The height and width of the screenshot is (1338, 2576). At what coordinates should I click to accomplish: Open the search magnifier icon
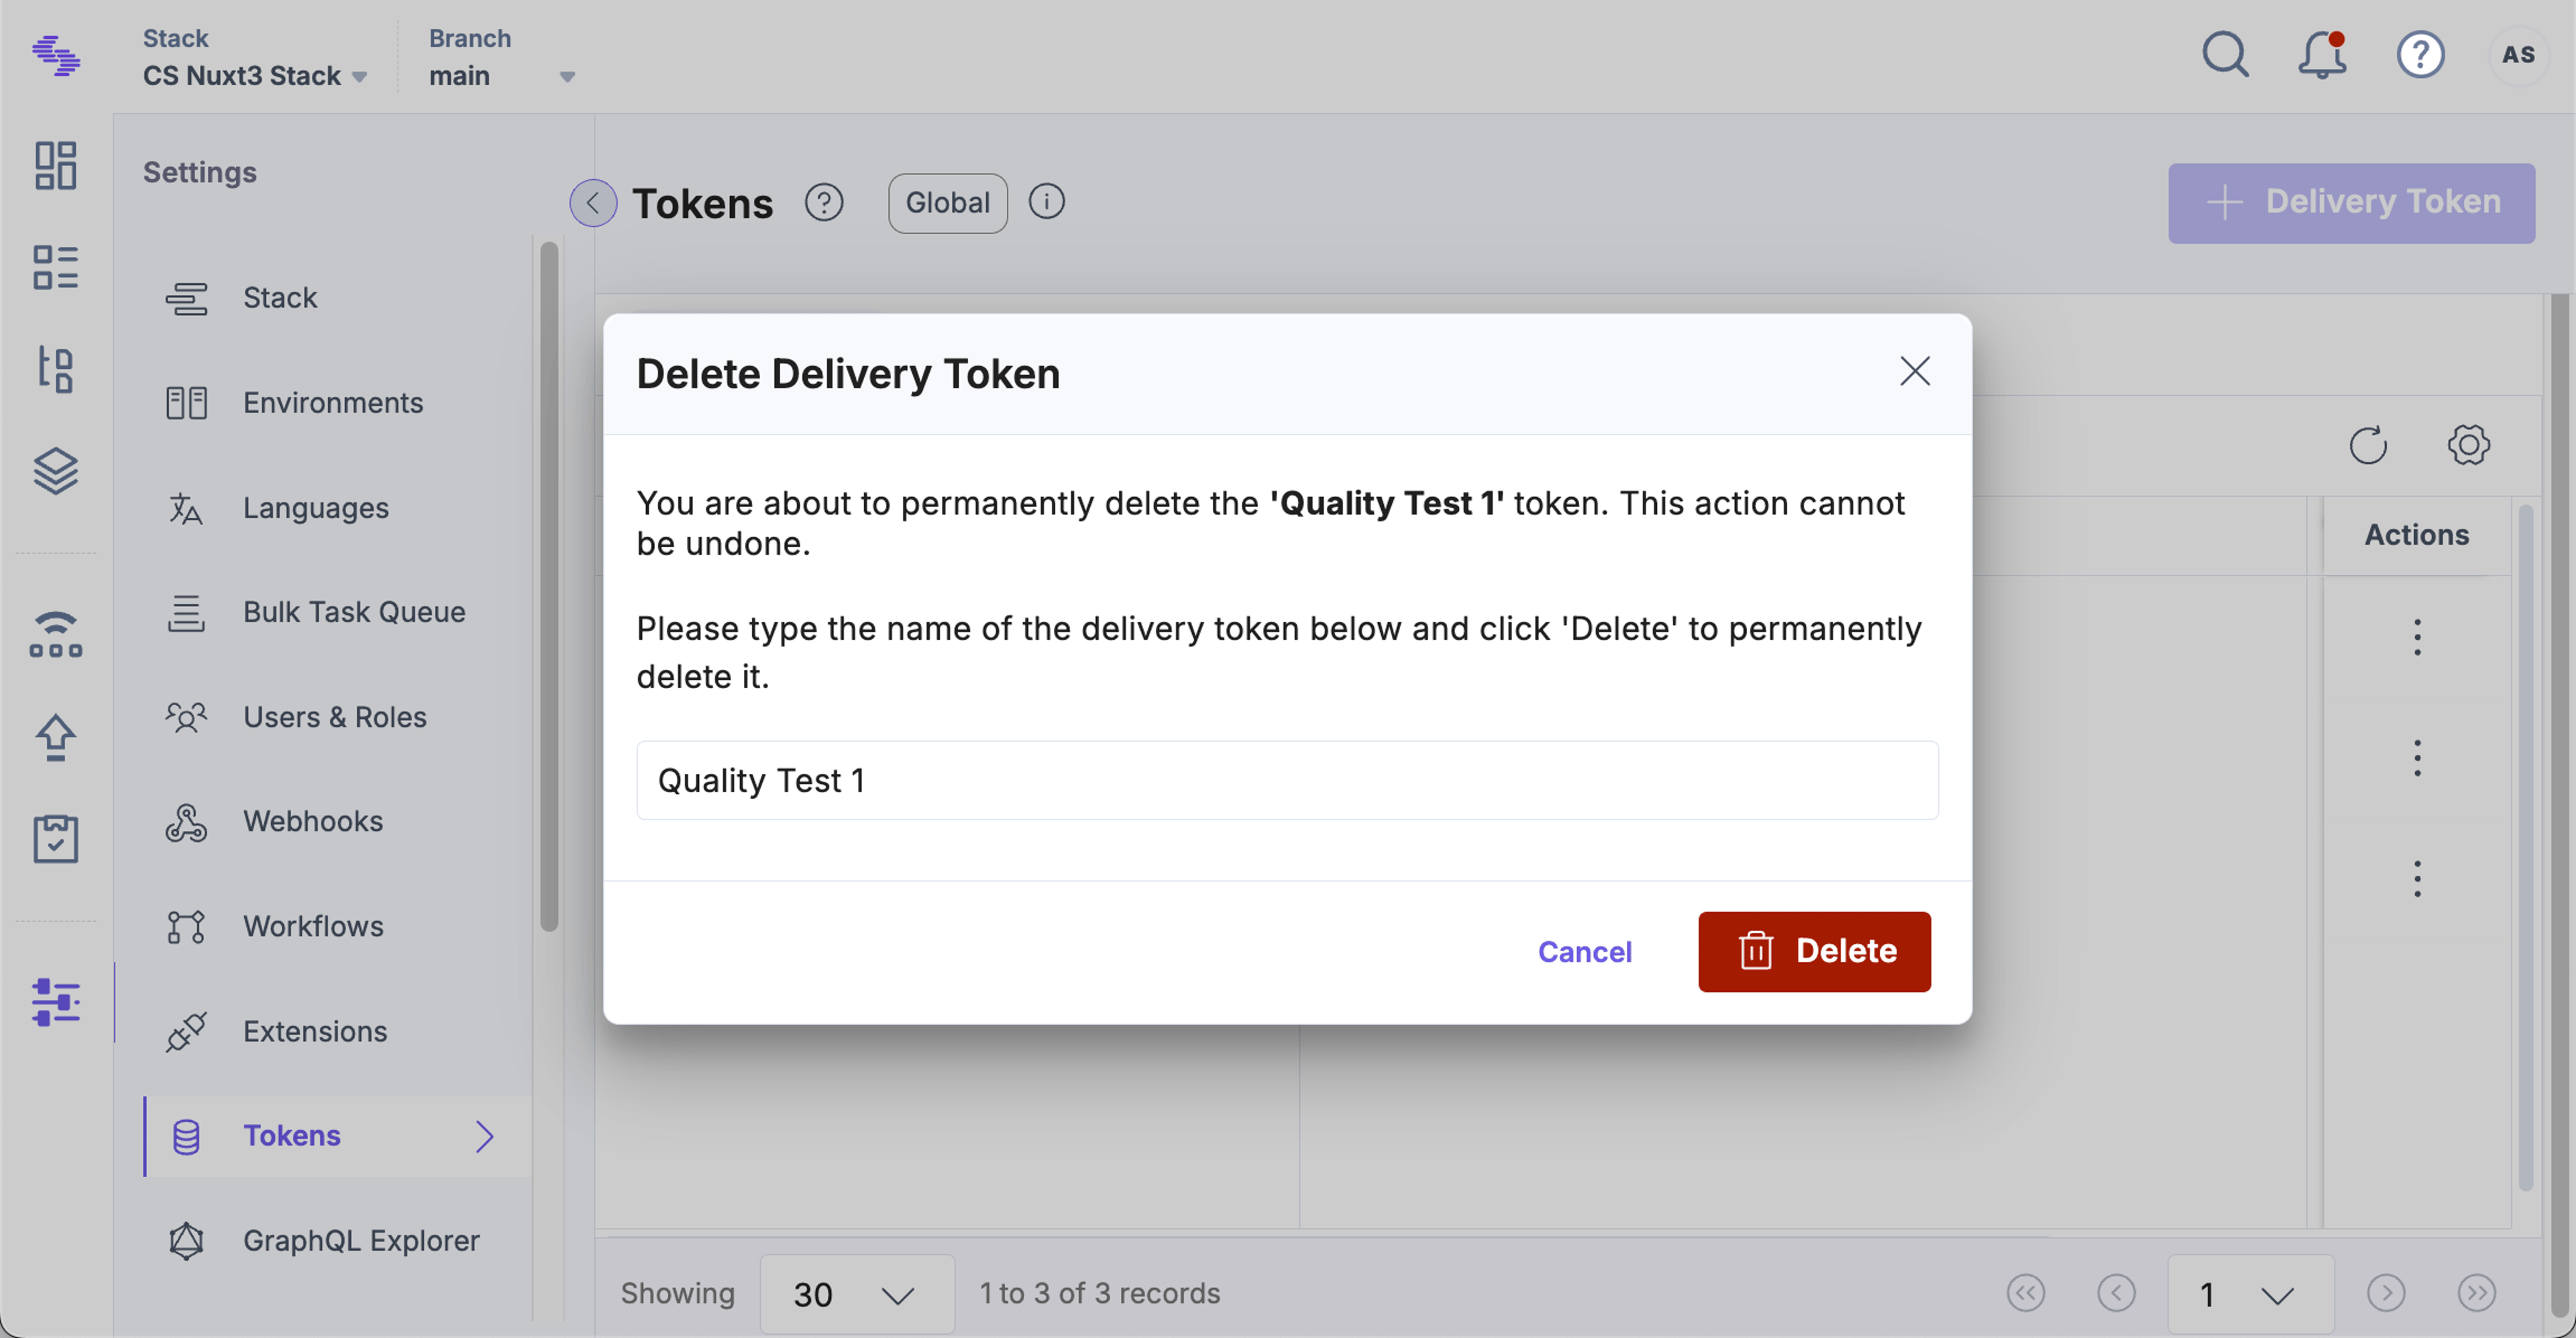(2226, 55)
